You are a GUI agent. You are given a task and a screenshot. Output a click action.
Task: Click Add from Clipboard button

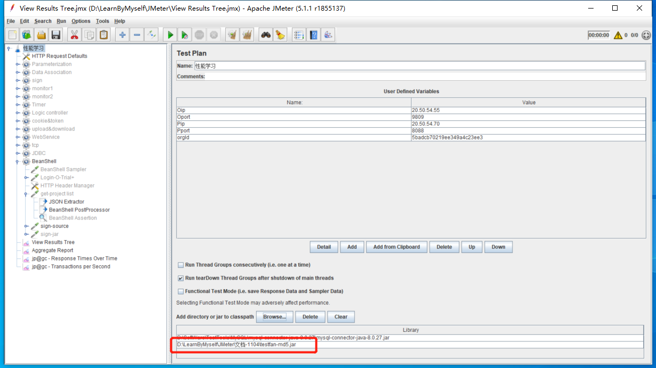[x=397, y=247]
